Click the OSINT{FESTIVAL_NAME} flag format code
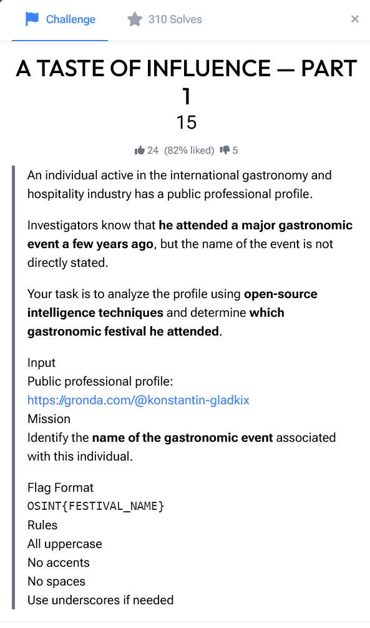The height and width of the screenshot is (628, 370). [x=96, y=506]
